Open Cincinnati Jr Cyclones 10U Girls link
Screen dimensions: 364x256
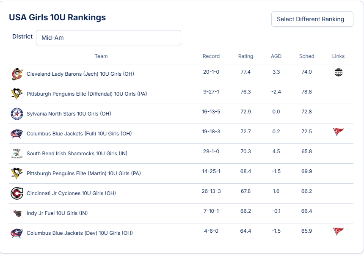tap(71, 193)
